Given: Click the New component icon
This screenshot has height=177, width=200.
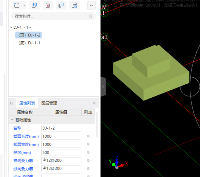Looking at the screenshot, I should click(x=17, y=5).
